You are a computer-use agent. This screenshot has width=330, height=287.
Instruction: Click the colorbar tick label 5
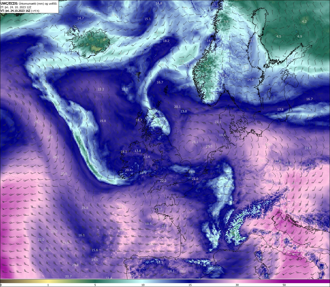[95, 285]
